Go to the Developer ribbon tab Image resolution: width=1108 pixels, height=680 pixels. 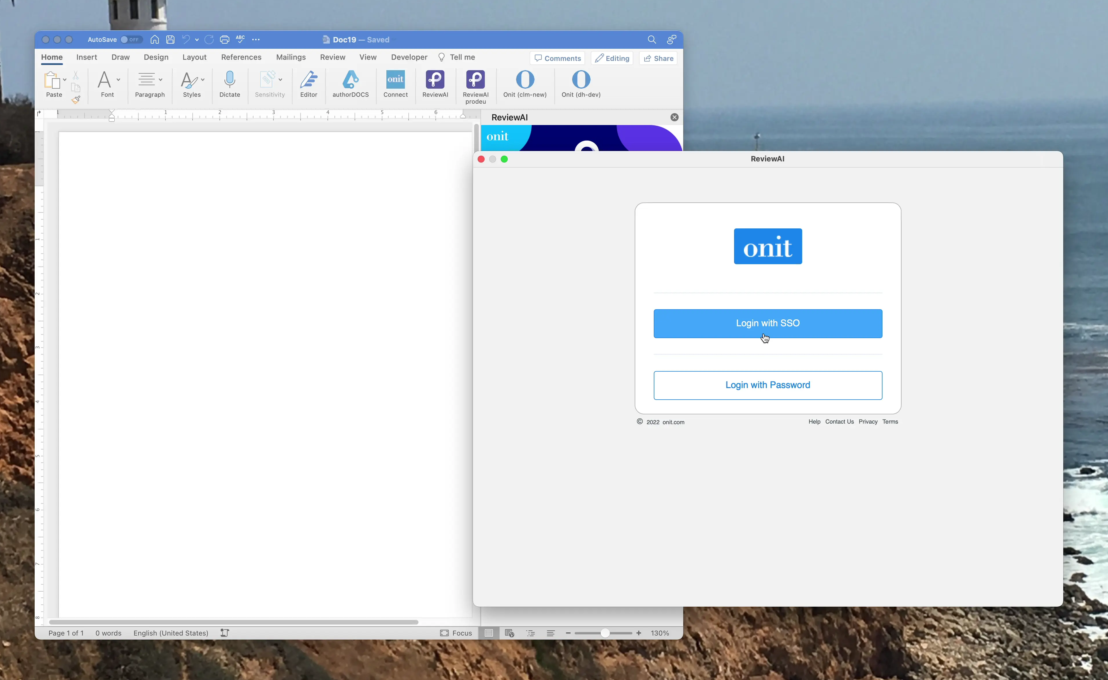click(409, 57)
